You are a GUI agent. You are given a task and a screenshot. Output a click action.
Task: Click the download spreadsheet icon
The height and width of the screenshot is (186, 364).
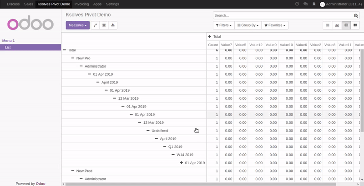coord(113,25)
